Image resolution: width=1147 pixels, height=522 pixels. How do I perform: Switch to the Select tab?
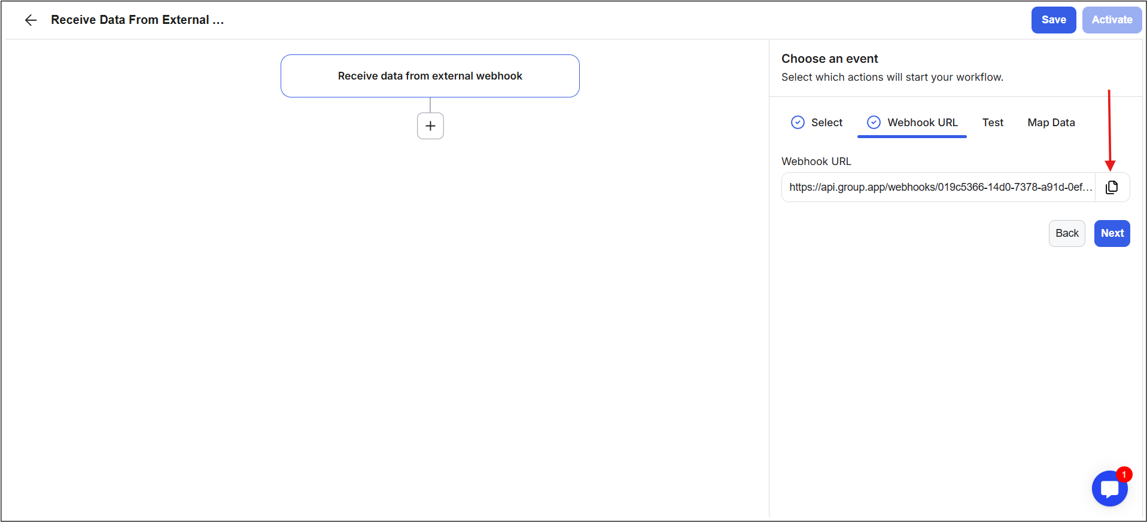click(826, 123)
